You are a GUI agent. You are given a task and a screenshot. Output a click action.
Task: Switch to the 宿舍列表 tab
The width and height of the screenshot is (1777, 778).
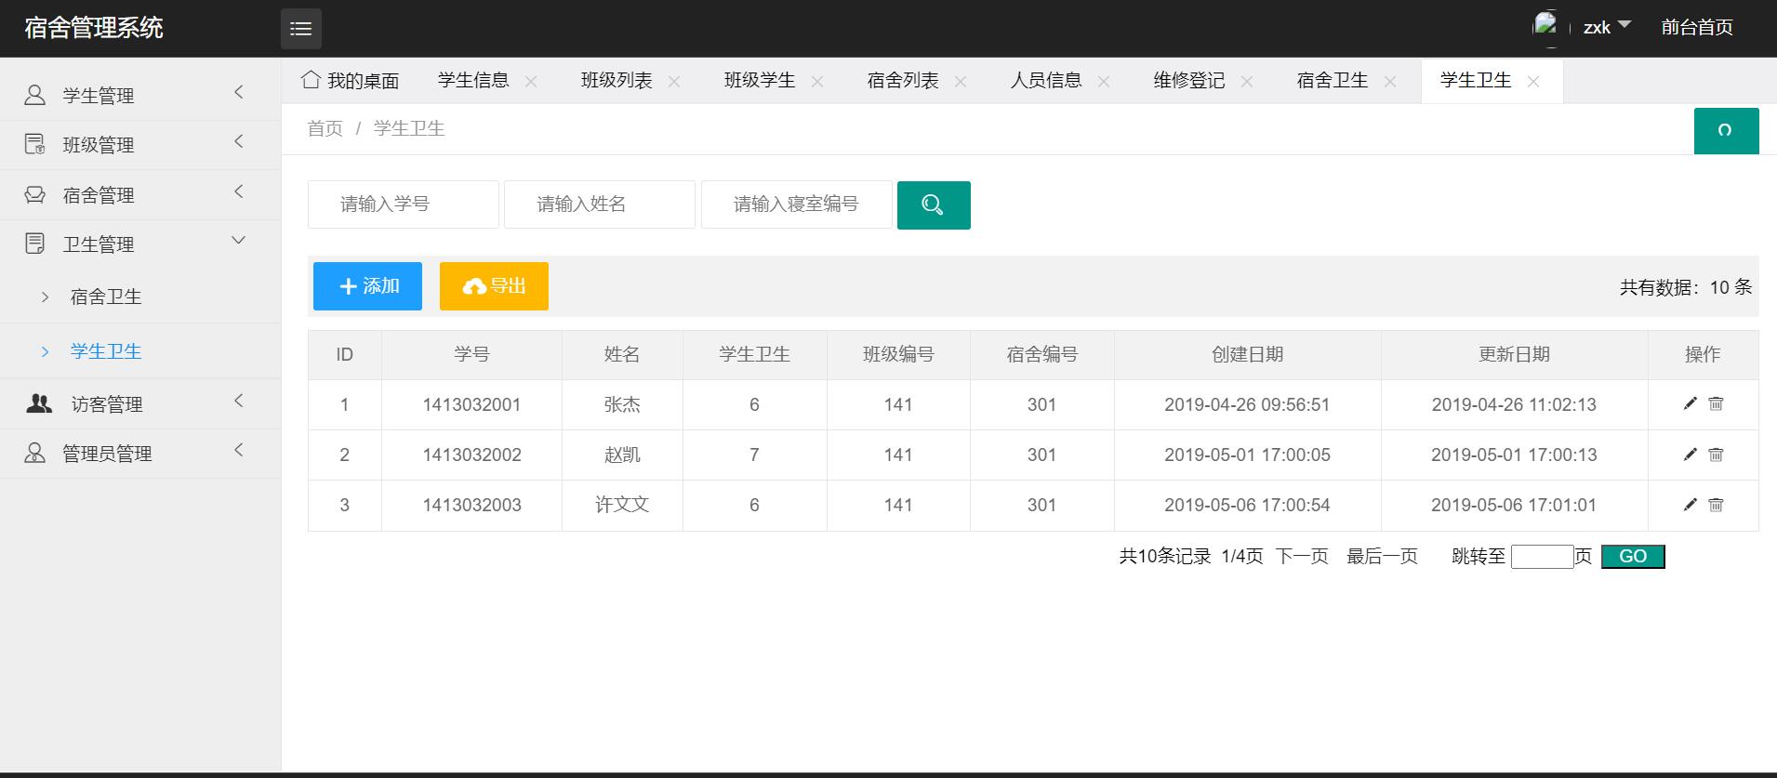903,81
